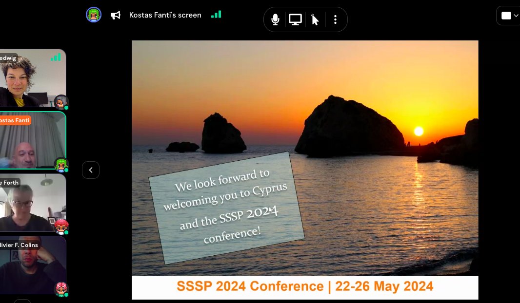Select the pointer cursor tool
The height and width of the screenshot is (303, 520).
click(315, 20)
